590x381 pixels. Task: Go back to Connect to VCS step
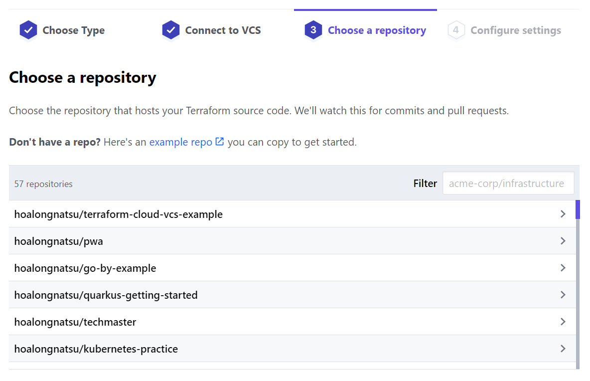click(x=223, y=30)
